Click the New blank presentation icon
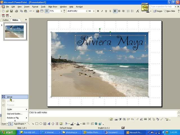 3,11
